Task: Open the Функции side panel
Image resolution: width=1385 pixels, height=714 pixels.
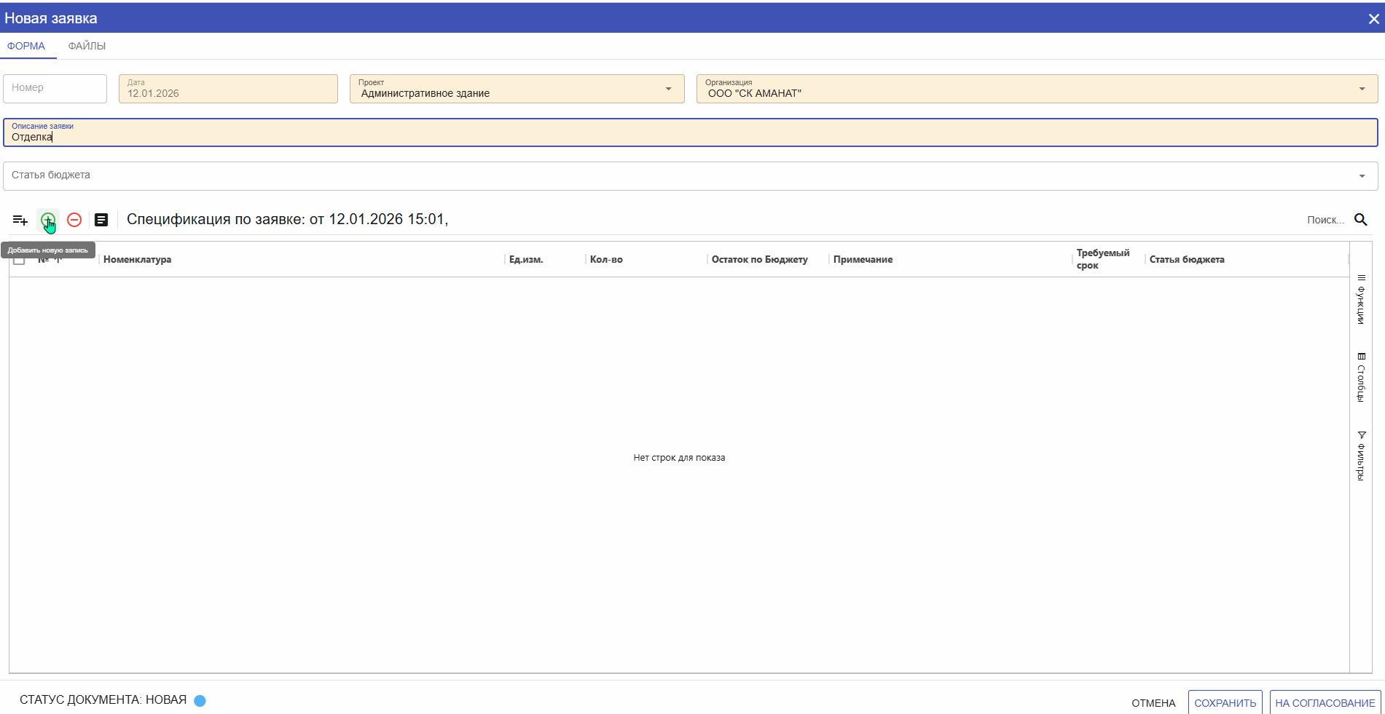Action: (1361, 299)
